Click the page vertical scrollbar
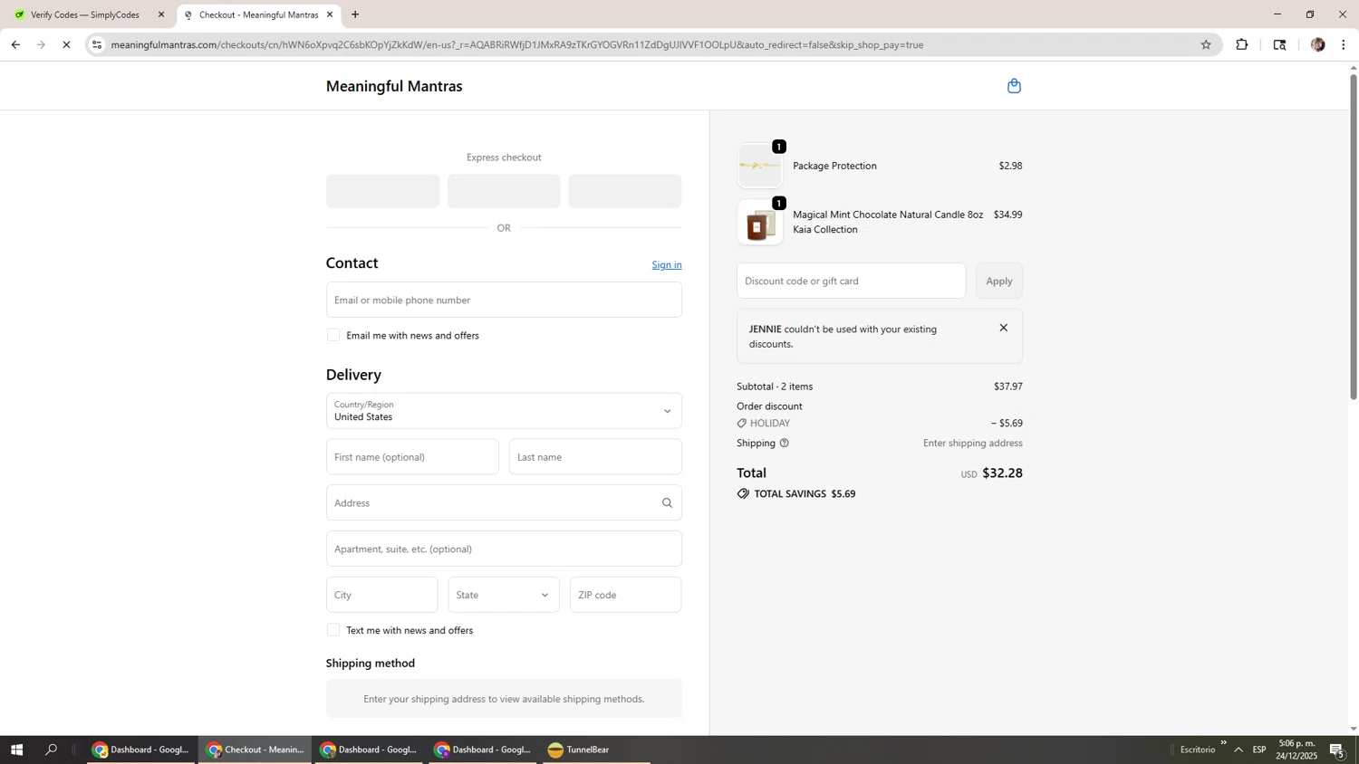The image size is (1359, 764). pos(1354,235)
